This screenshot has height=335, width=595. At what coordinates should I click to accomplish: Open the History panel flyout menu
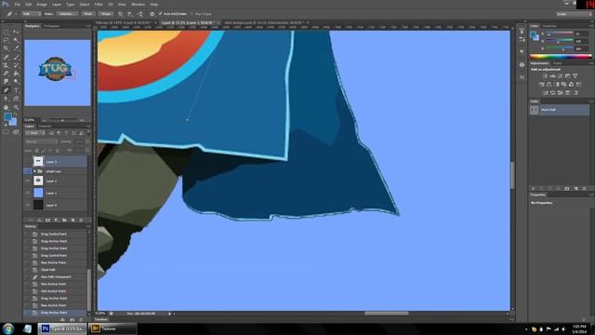pos(88,226)
